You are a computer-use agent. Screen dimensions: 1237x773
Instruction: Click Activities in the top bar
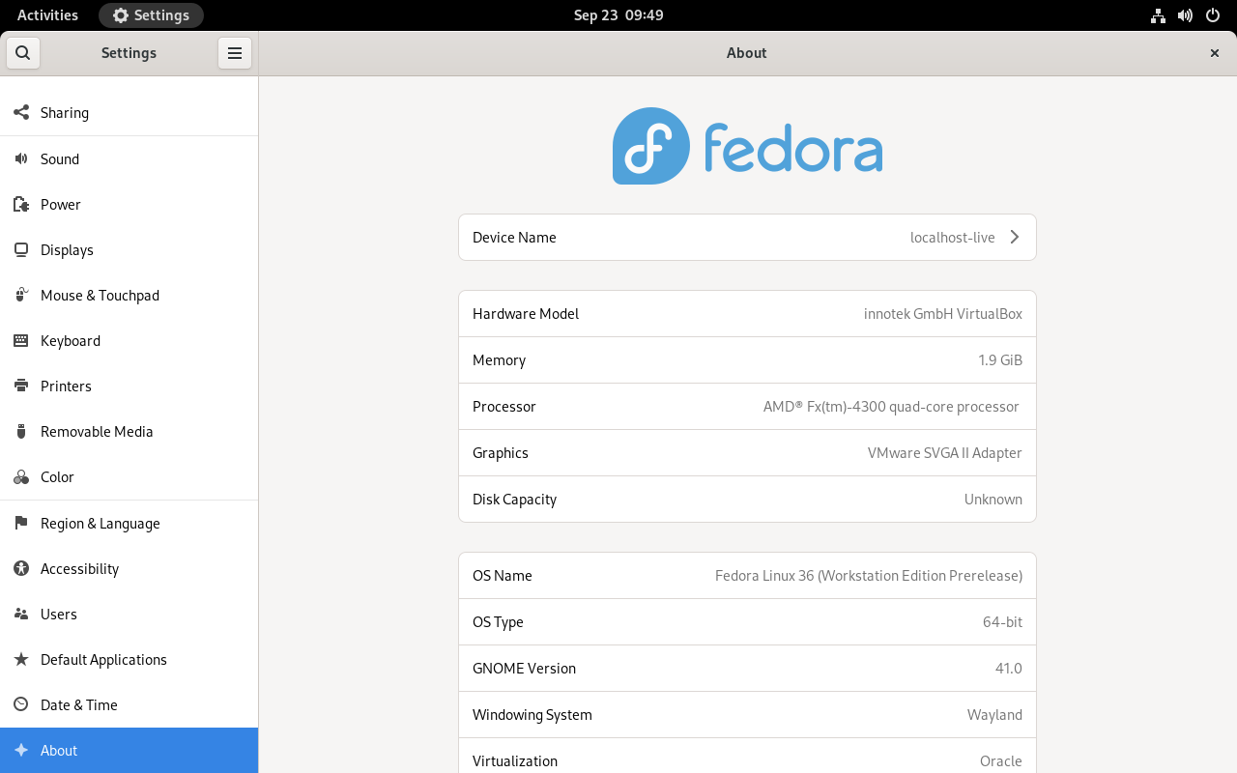(x=47, y=15)
